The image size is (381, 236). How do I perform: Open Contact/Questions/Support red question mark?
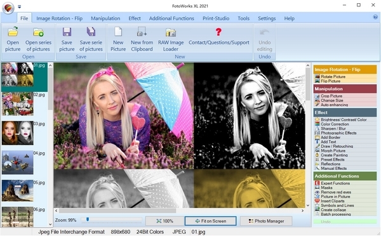(218, 36)
